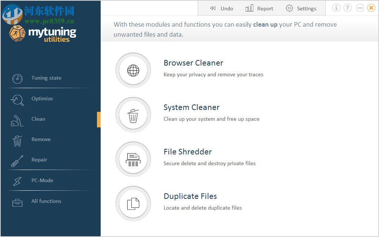Open the Remove section label
Screen dimensions: 379x237
click(41, 139)
